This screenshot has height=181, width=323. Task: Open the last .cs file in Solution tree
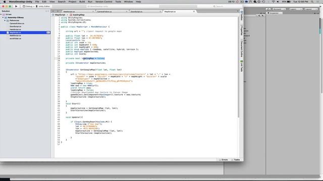tap(15, 39)
